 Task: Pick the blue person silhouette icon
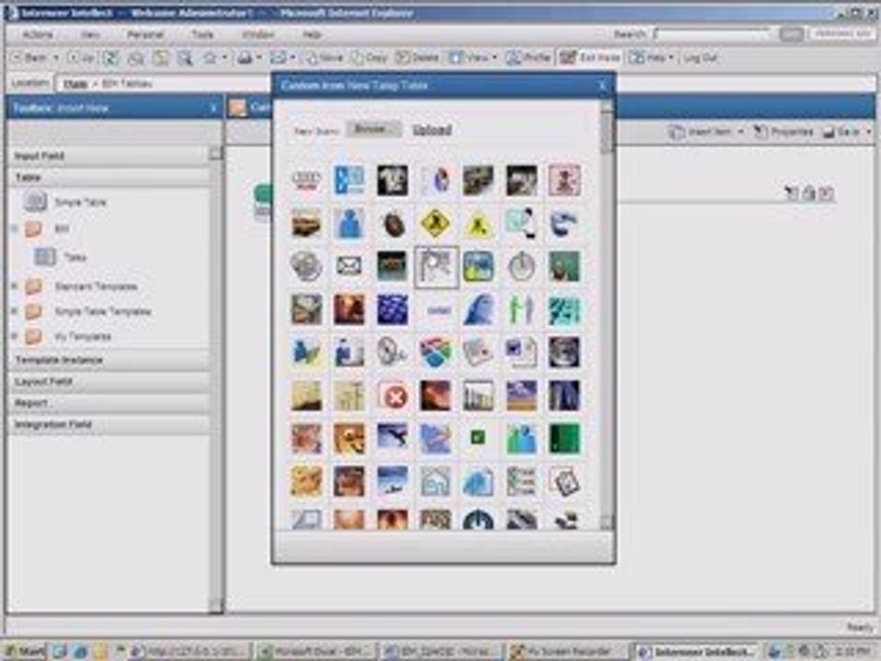[349, 223]
